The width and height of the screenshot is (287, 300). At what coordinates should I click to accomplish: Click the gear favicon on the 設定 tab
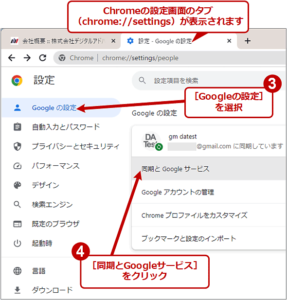(130, 41)
